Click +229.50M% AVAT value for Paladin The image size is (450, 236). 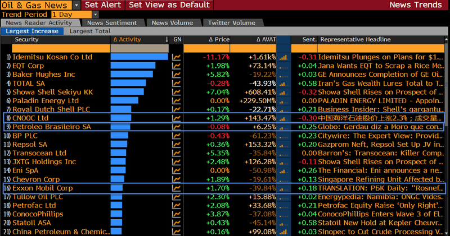(258, 101)
